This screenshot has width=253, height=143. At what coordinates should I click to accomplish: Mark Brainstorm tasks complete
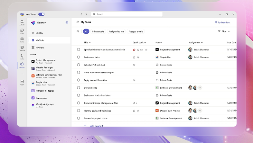79,57
